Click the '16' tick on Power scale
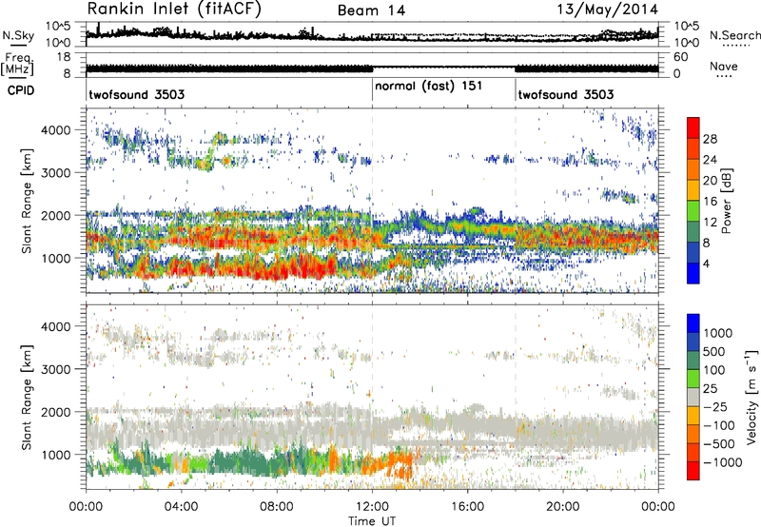761x527 pixels. tap(710, 202)
